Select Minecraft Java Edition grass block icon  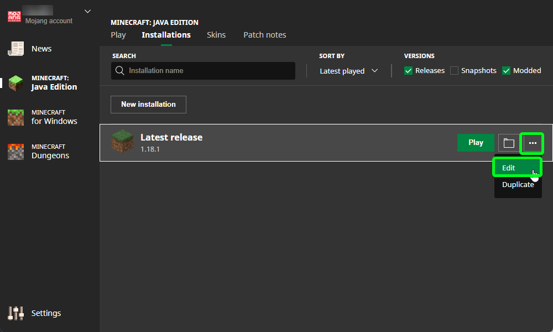point(16,83)
